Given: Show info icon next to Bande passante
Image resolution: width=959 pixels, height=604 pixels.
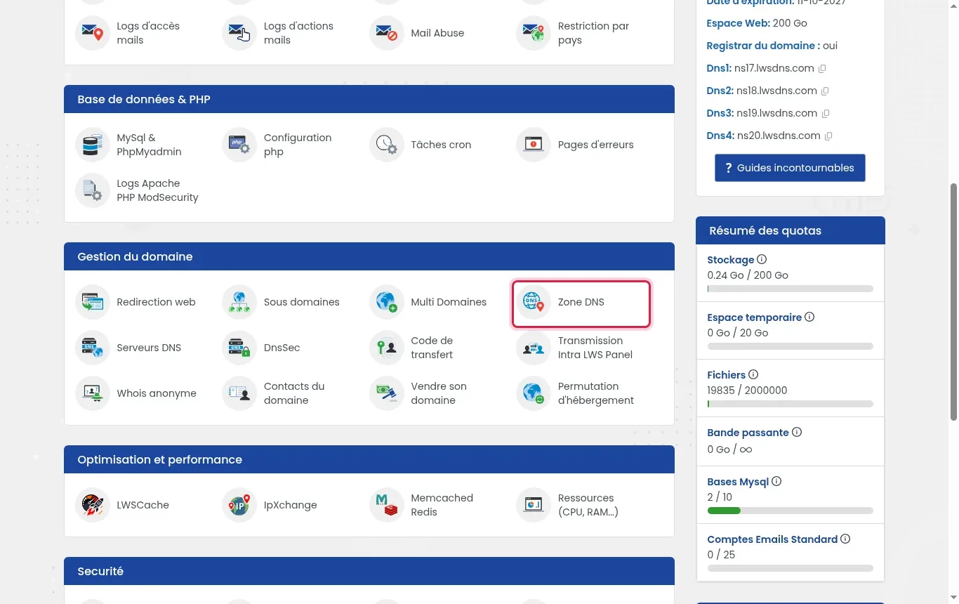Looking at the screenshot, I should pyautogui.click(x=797, y=432).
